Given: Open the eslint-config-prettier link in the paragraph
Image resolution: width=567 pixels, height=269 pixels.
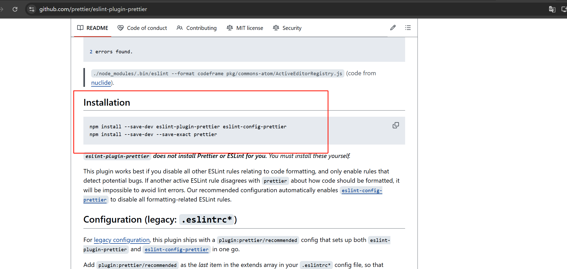Looking at the screenshot, I should 362,190.
